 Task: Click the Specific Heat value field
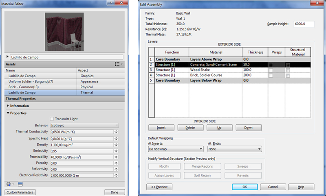82,139
